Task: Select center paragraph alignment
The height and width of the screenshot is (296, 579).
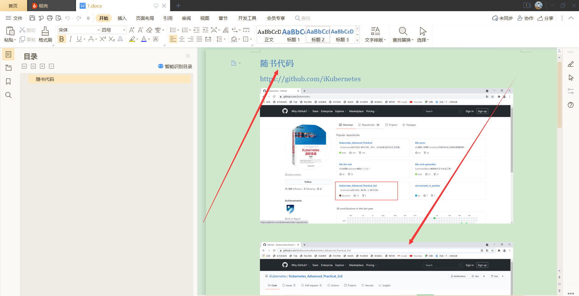Action: [x=182, y=39]
